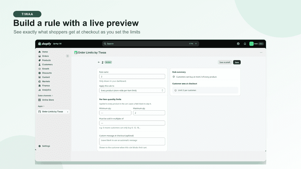Viewport: 301px width, 169px height.
Task: Click the Active status badge
Action: coord(108,62)
